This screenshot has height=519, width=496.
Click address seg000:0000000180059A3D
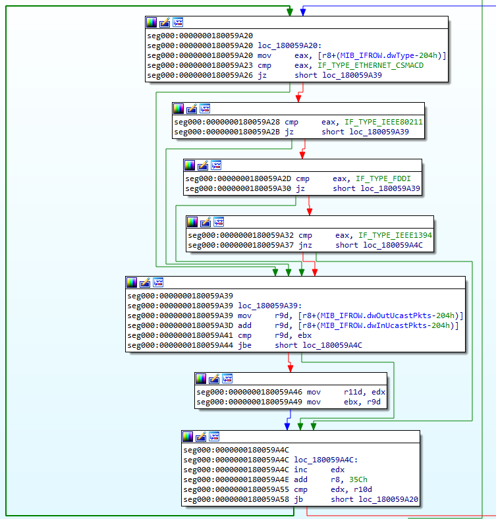pyautogui.click(x=180, y=326)
